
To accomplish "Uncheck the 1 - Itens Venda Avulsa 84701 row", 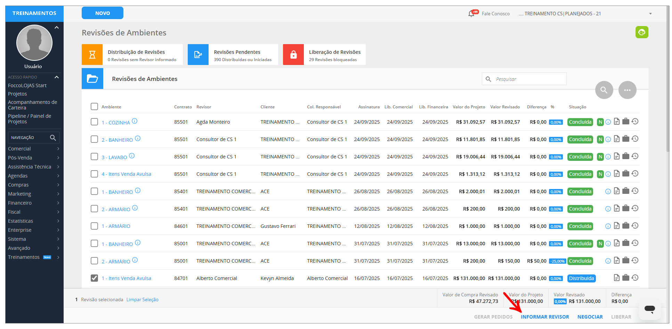I will tap(94, 278).
